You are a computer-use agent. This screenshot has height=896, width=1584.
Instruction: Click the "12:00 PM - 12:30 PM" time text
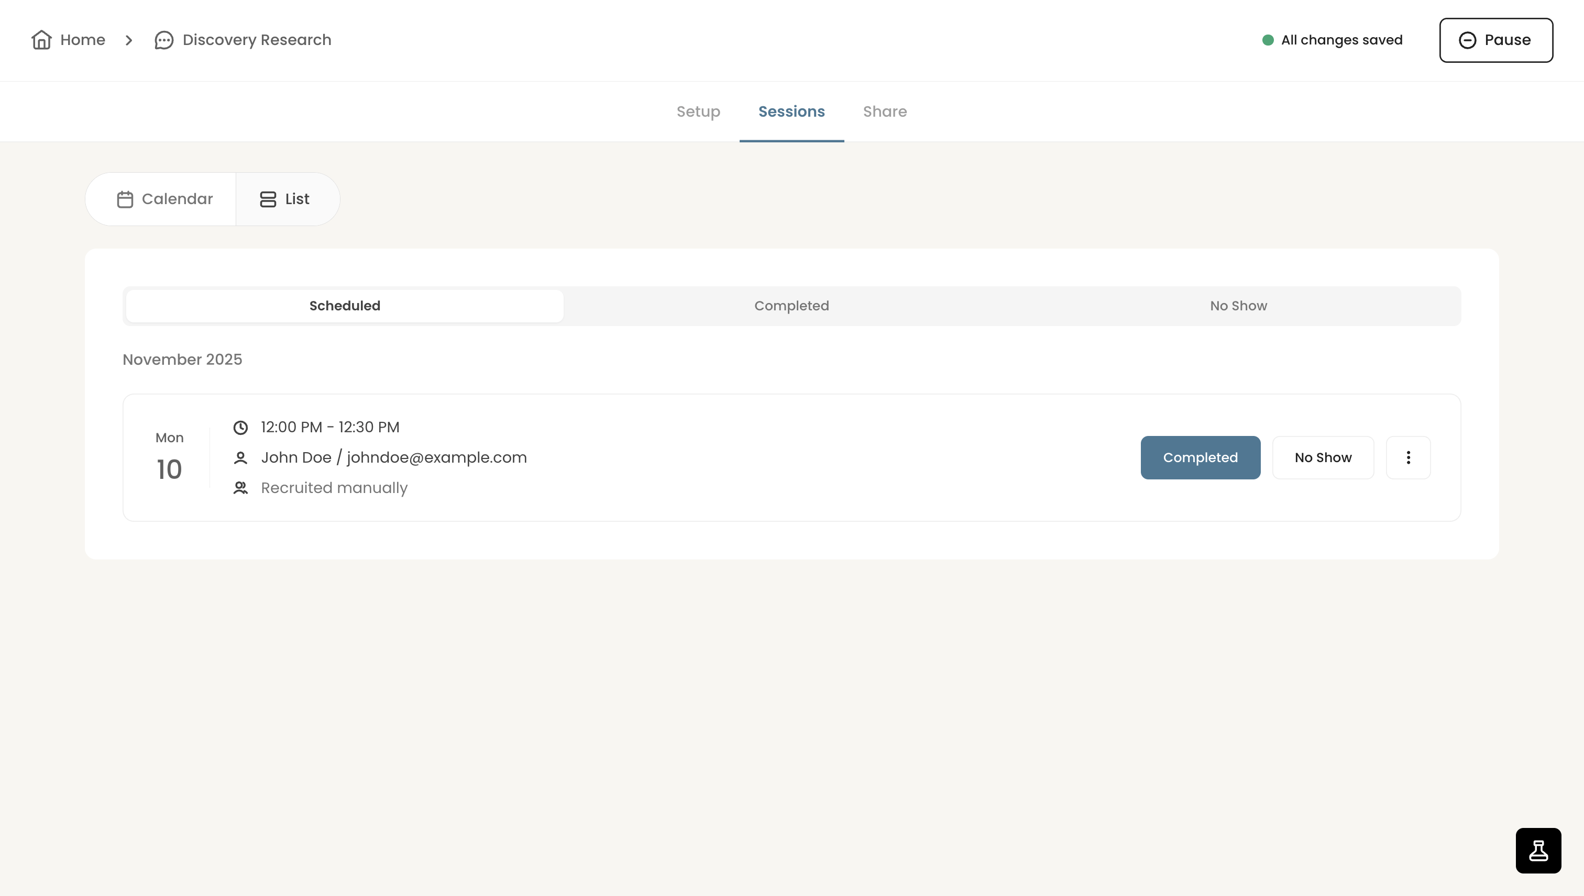coord(330,427)
